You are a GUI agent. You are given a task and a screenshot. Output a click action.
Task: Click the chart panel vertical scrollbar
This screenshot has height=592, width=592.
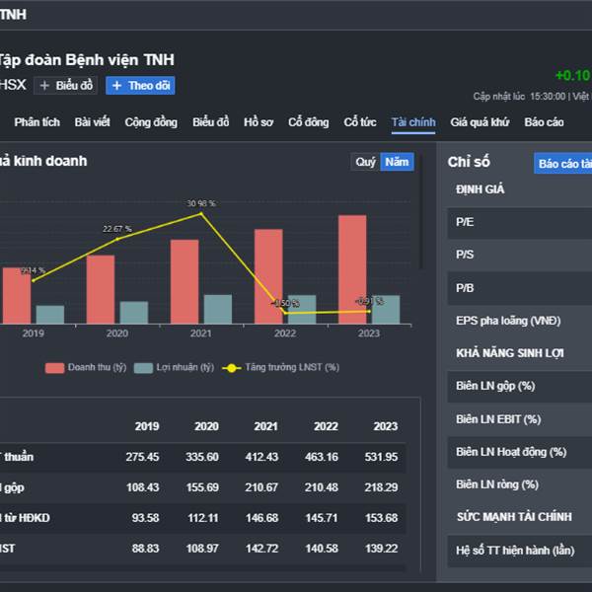pyautogui.click(x=421, y=211)
